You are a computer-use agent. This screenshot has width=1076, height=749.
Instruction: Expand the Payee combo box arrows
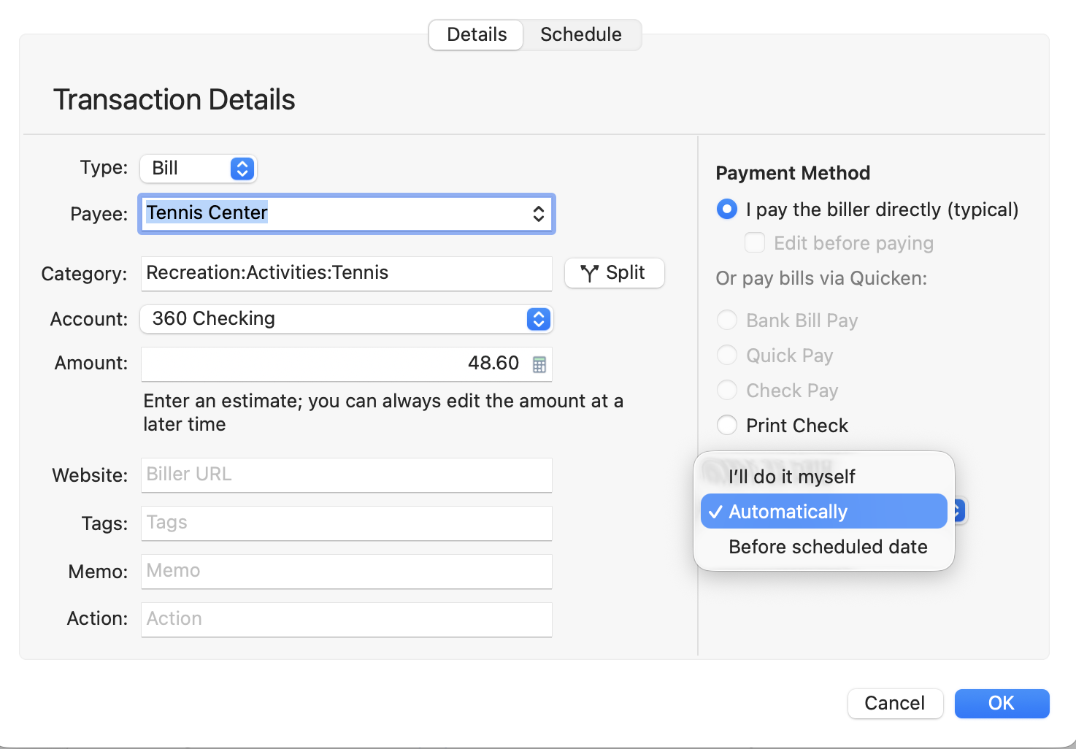(x=538, y=213)
